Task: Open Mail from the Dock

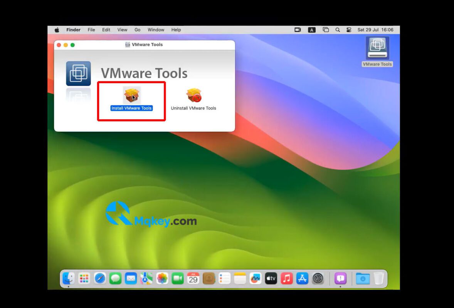Action: pyautogui.click(x=131, y=278)
